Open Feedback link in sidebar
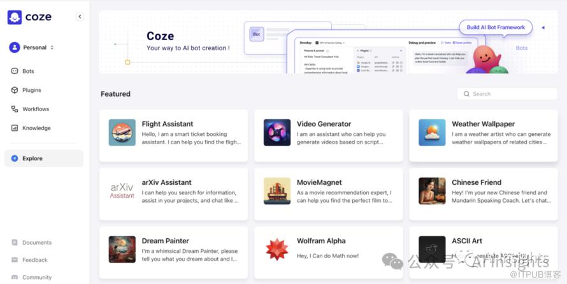This screenshot has width=567, height=284. (34, 260)
